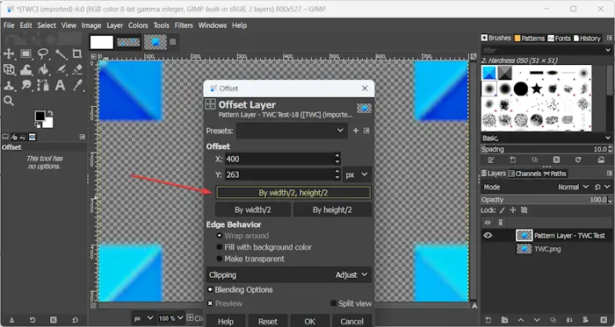The width and height of the screenshot is (615, 327).
Task: Select the Paths tool
Action: [x=43, y=85]
